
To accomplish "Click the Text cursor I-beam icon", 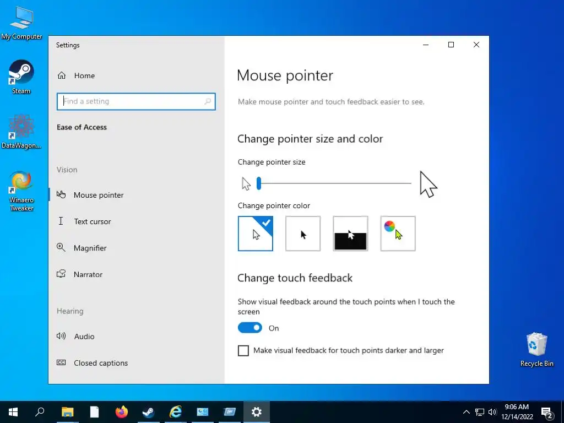I will pyautogui.click(x=61, y=221).
